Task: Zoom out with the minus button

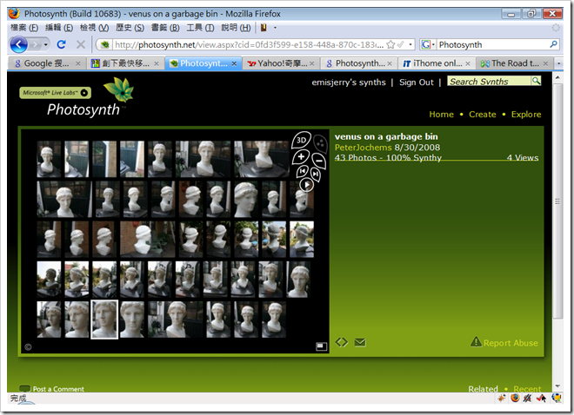Action: click(x=318, y=161)
